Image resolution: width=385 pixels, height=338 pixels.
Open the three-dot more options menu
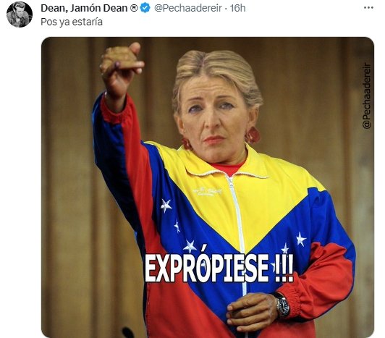click(368, 8)
